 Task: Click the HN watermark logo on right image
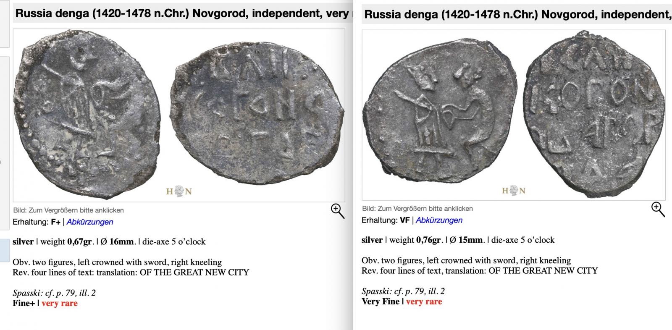(514, 191)
